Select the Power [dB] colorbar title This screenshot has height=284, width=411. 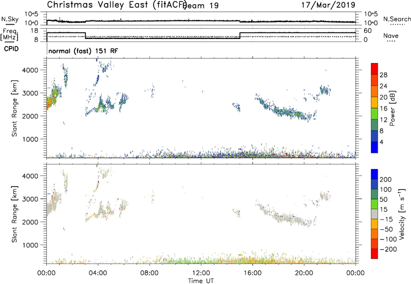(393, 108)
